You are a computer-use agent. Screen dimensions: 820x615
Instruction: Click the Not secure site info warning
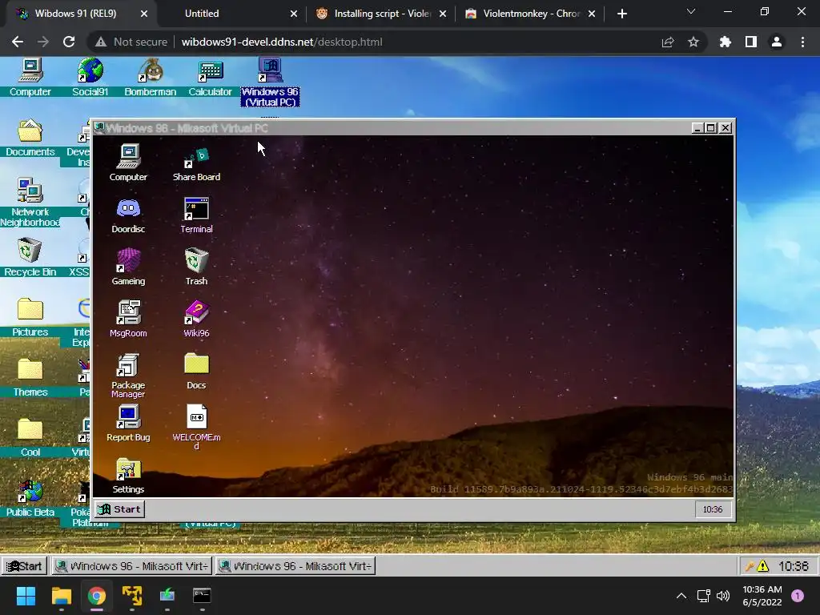click(131, 42)
